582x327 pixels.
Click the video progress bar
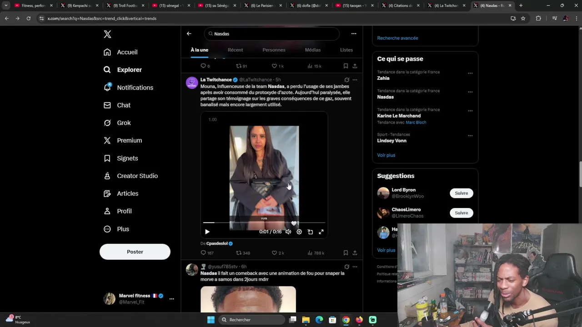click(264, 223)
